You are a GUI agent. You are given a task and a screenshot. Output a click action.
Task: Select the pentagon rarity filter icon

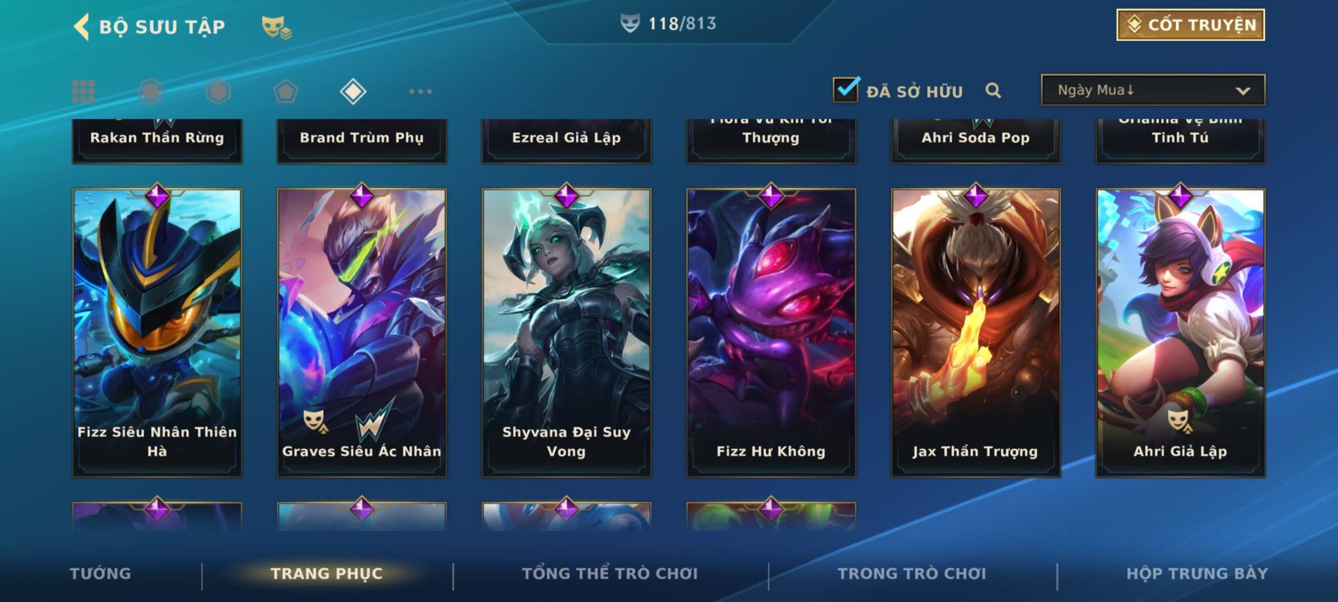(285, 91)
